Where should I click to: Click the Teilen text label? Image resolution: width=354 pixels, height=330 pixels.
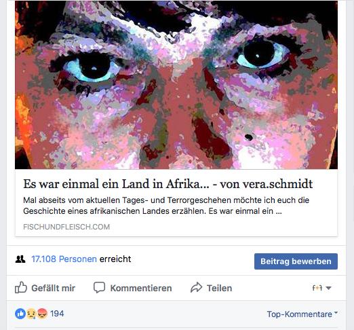coord(220,288)
